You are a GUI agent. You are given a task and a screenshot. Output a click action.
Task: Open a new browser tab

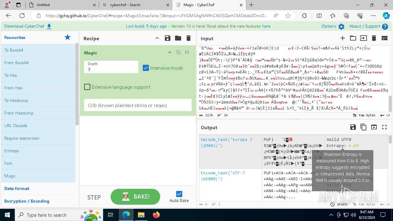tap(251, 5)
